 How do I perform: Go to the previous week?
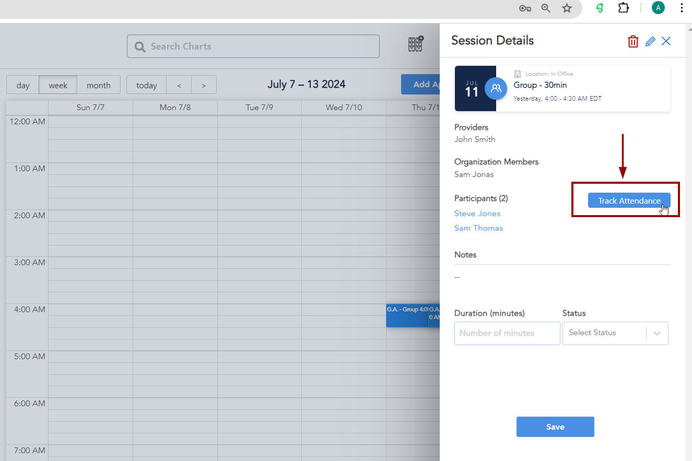point(179,85)
